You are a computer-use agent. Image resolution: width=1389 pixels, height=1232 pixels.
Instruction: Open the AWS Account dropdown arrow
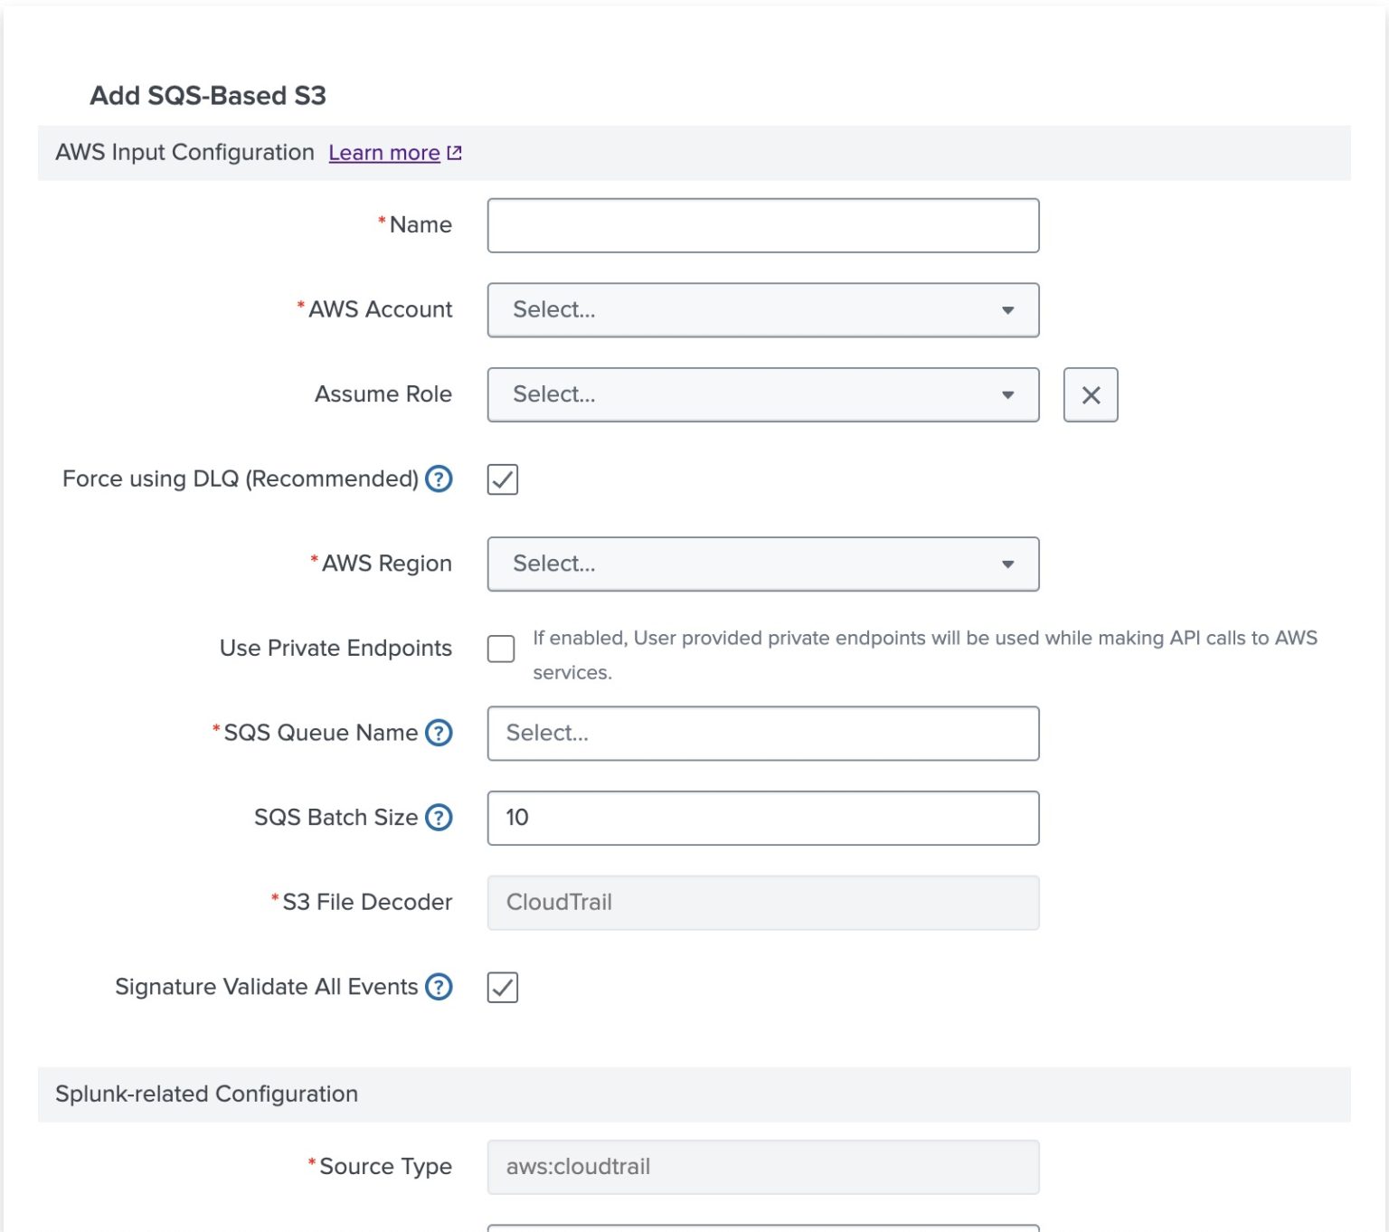click(x=1007, y=310)
